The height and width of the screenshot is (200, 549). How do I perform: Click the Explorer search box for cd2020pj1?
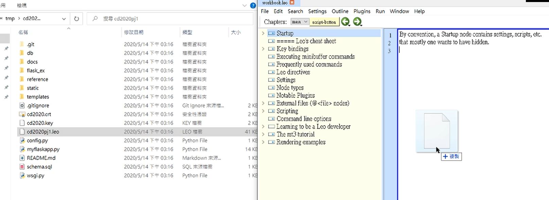click(170, 19)
